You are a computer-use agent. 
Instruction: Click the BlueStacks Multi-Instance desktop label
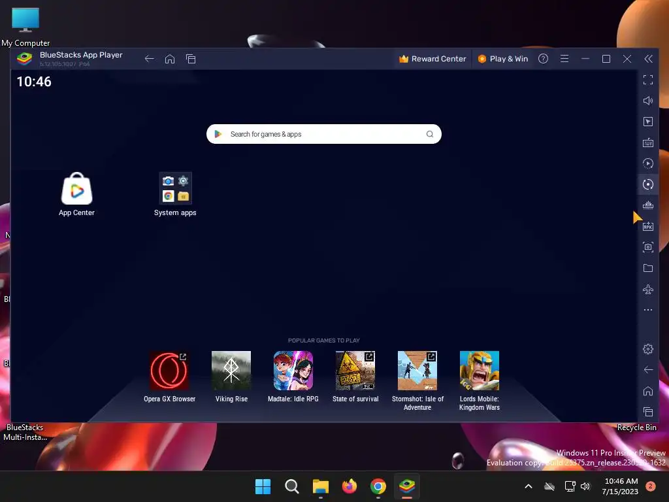coord(25,432)
